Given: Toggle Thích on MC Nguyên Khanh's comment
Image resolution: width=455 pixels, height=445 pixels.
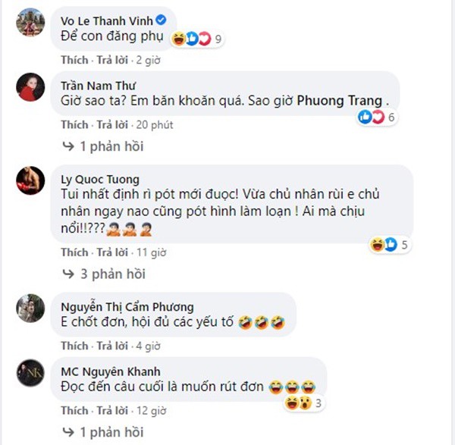Looking at the screenshot, I should click(74, 410).
